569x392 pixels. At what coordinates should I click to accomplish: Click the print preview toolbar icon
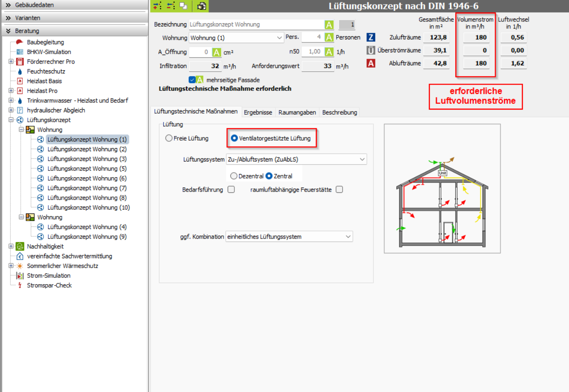(x=201, y=6)
